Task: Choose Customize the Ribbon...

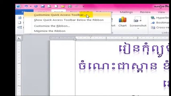Action: pos(67,26)
